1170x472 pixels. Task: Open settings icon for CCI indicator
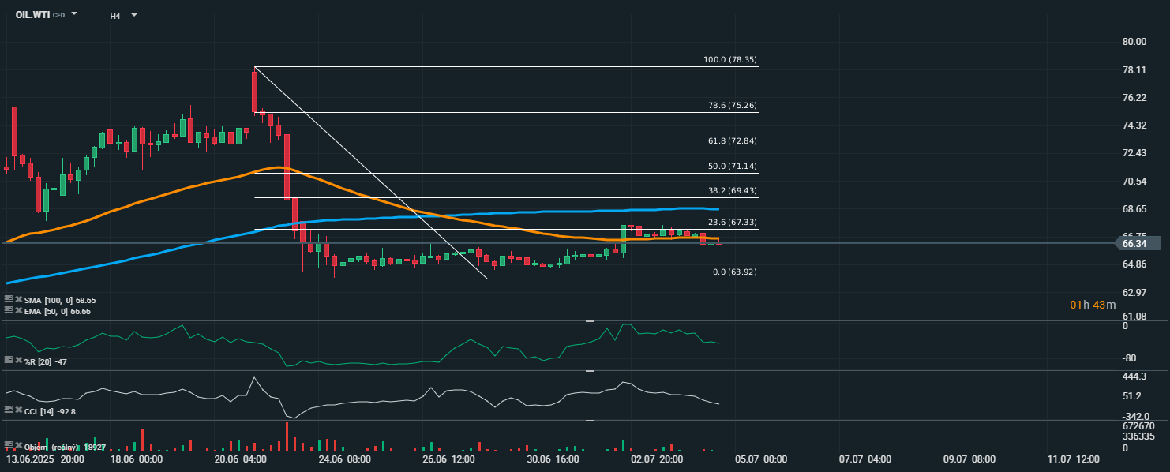pos(8,410)
